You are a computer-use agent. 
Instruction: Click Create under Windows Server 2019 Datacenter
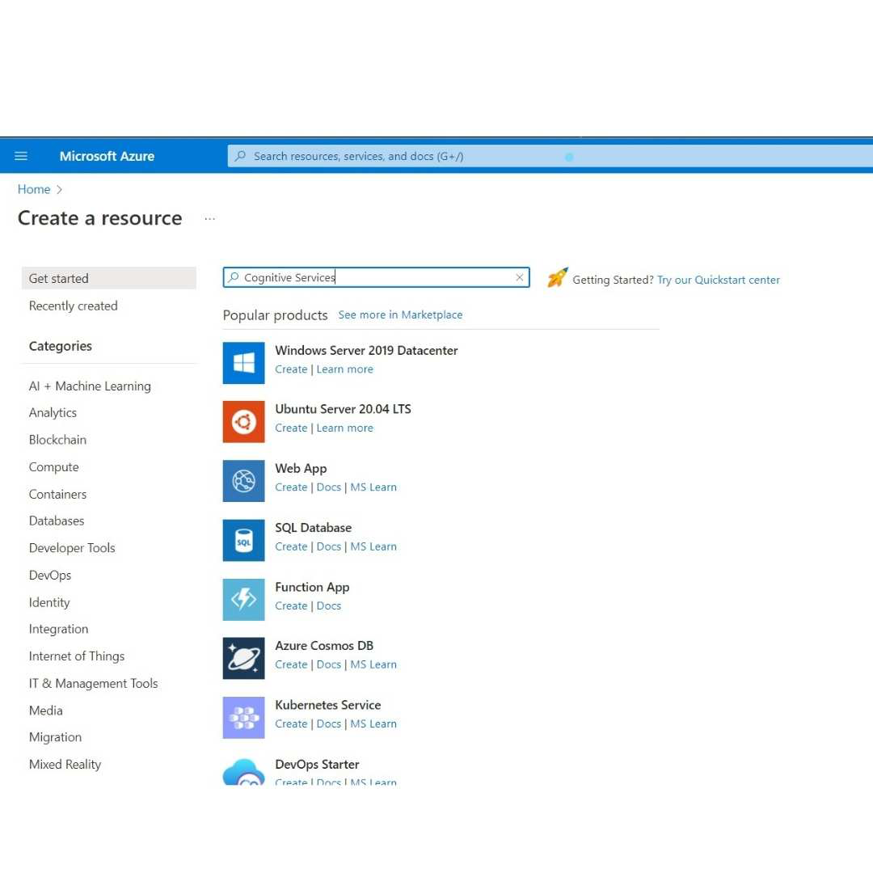(291, 369)
